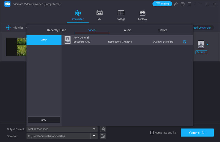Image resolution: width=220 pixels, height=142 pixels.
Task: Open the MV maker section
Action: point(99,15)
